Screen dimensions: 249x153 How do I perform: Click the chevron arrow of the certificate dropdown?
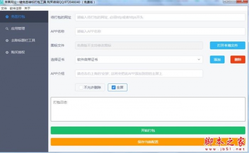[x=199, y=60]
